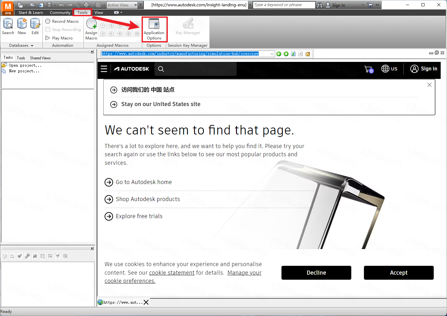Go back using green back arrow

279,54
